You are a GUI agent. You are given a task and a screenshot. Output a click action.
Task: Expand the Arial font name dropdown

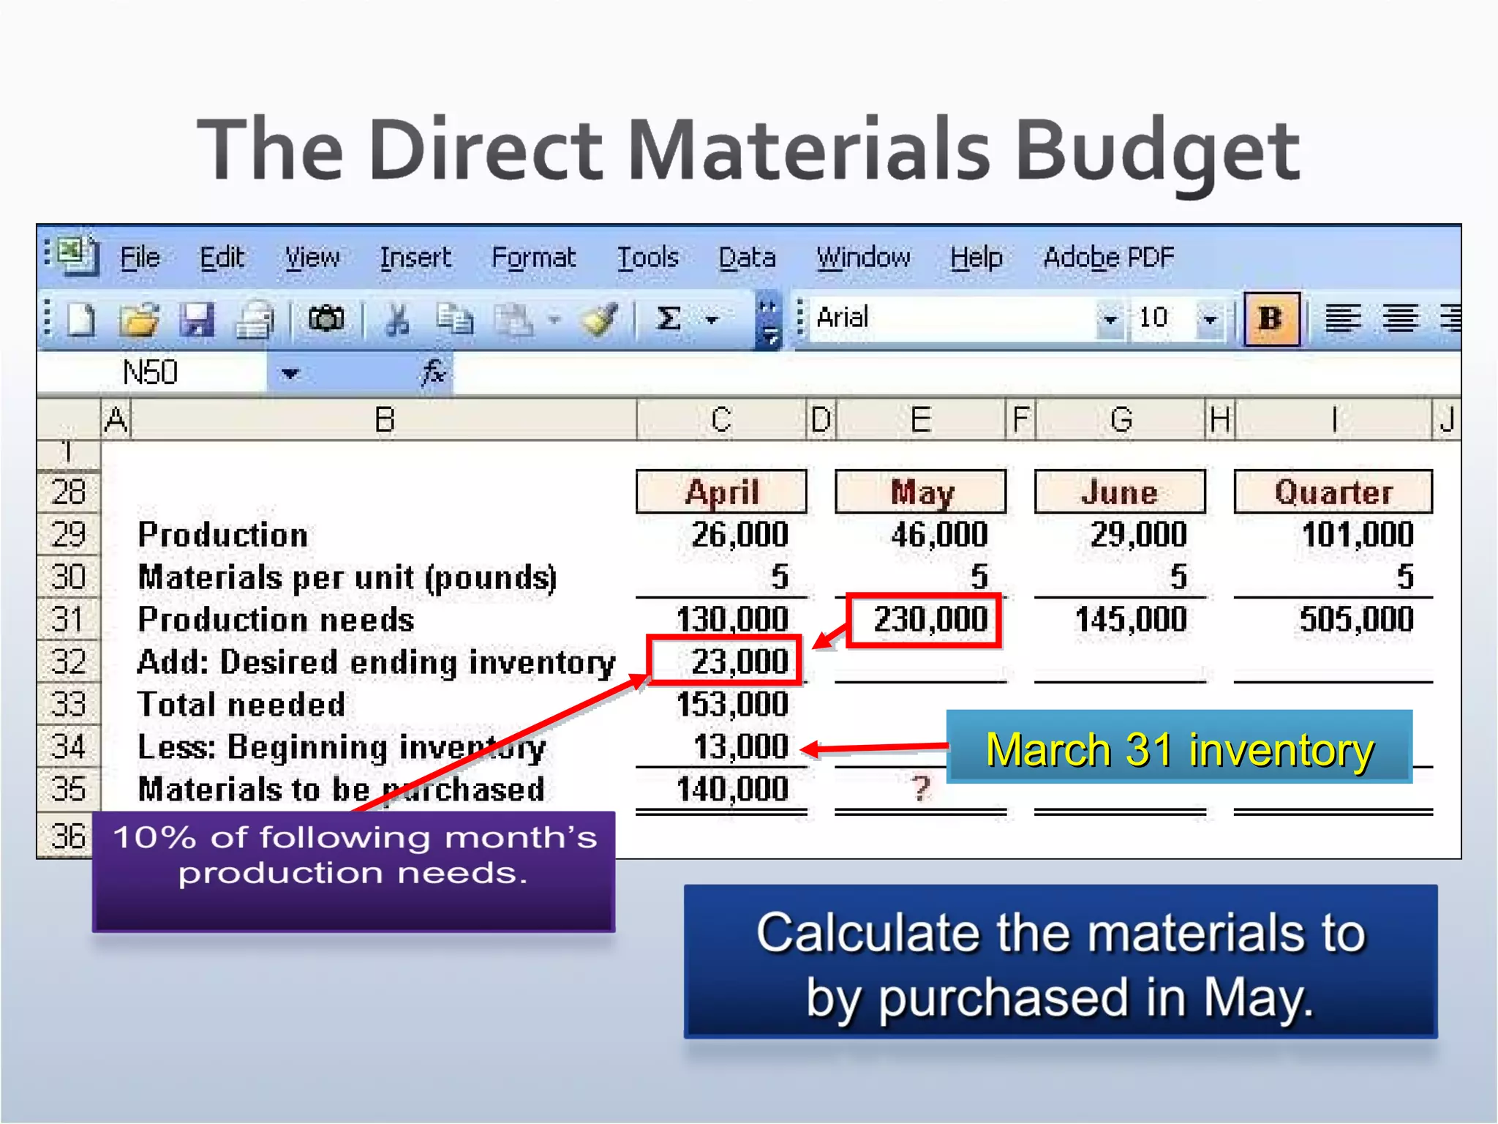point(1110,320)
